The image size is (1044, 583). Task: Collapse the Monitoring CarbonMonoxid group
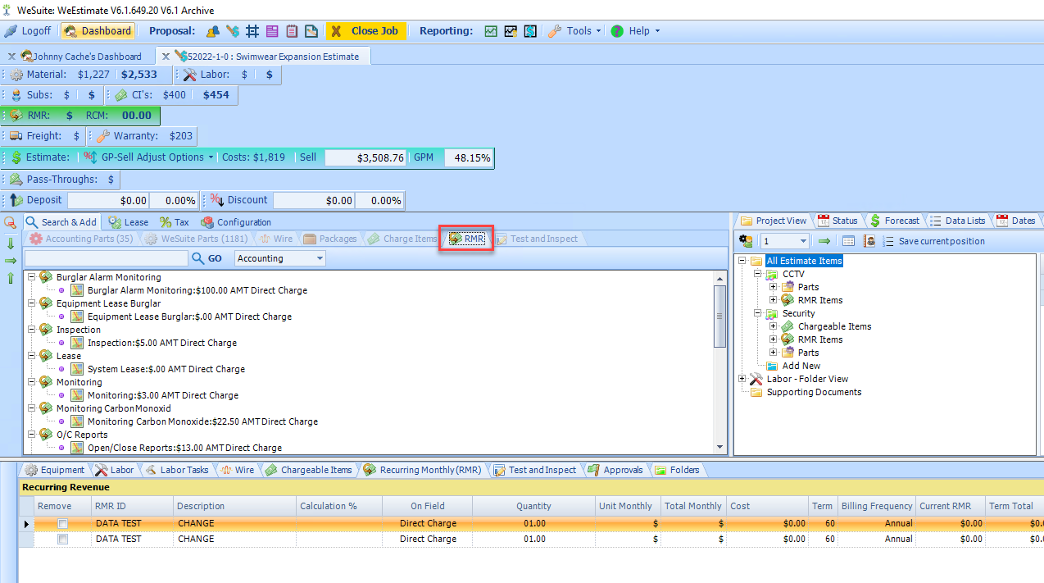(32, 408)
